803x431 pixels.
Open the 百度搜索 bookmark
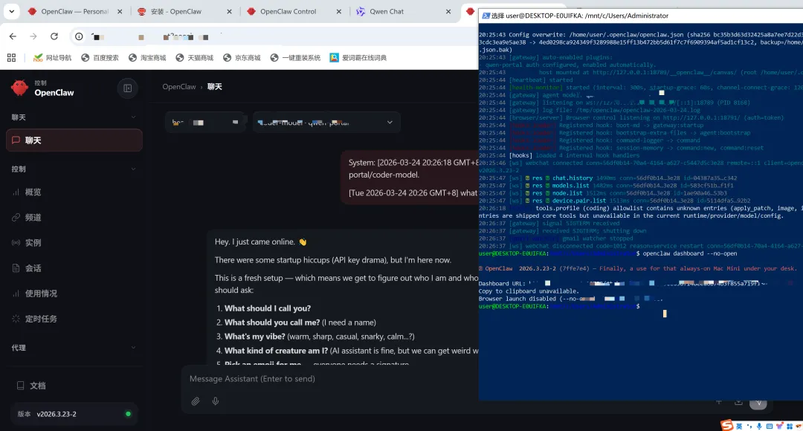[x=100, y=58]
